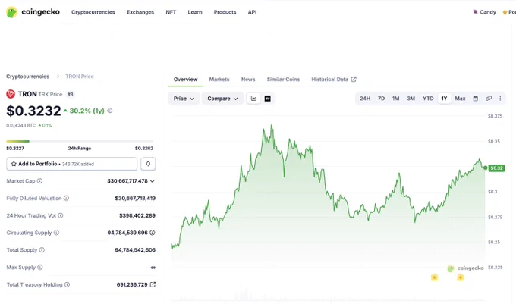Image resolution: width=516 pixels, height=304 pixels.
Task: Open the Products nav menu
Action: pyautogui.click(x=225, y=12)
